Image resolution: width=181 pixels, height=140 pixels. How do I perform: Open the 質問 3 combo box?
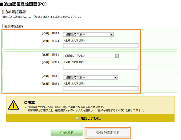click(90, 77)
